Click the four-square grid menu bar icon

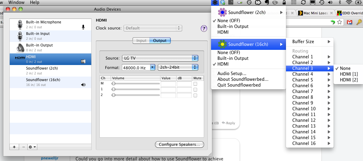point(294,2)
